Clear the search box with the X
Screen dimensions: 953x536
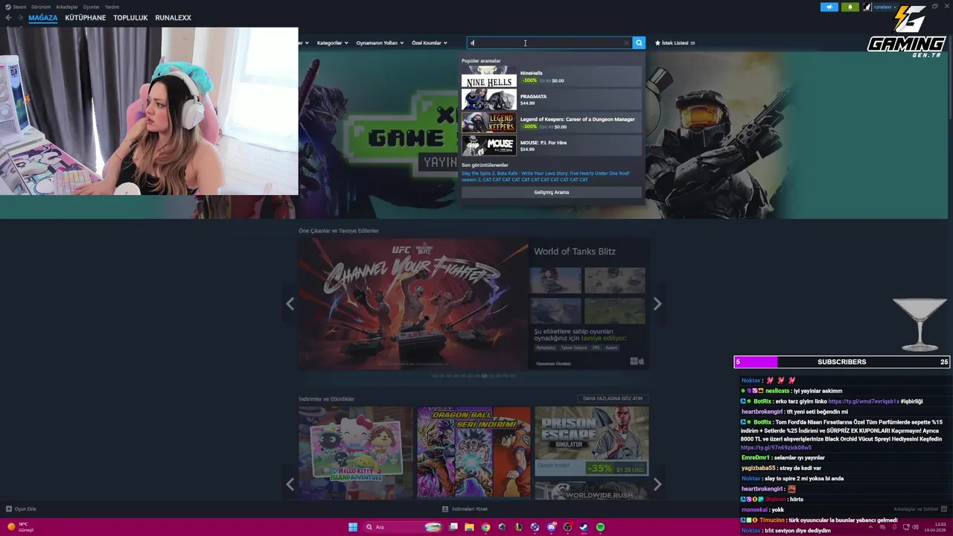pos(626,43)
